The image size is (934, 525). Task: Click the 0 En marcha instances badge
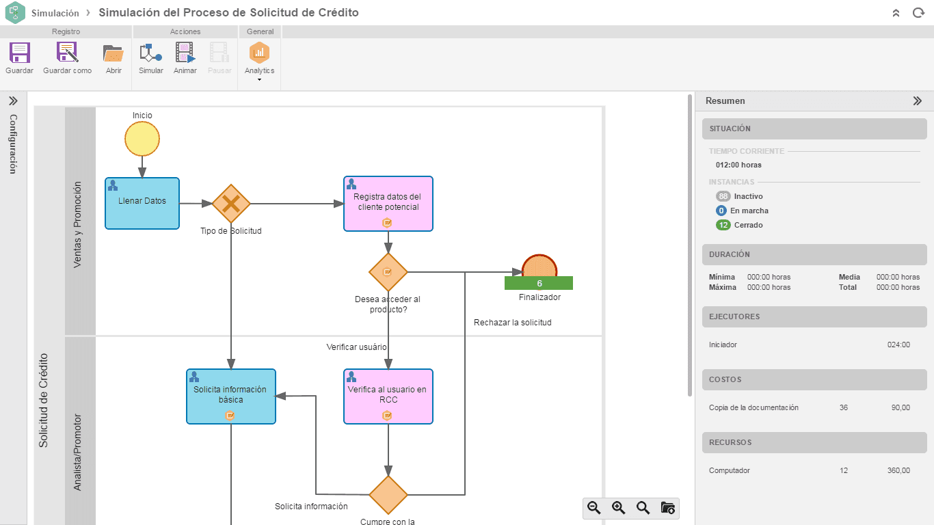[x=721, y=211]
